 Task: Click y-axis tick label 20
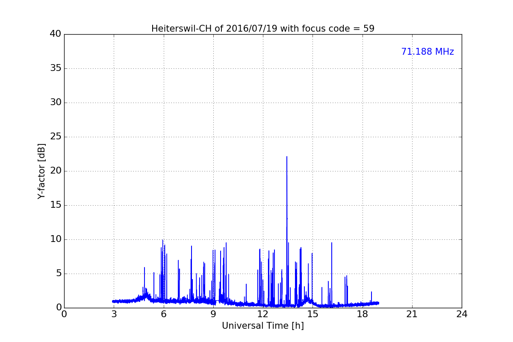(56, 171)
